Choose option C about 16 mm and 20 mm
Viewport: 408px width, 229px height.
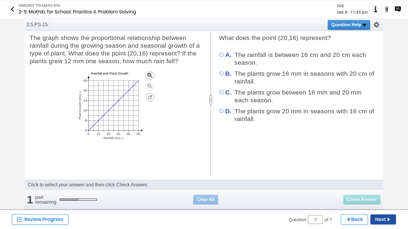pos(221,92)
